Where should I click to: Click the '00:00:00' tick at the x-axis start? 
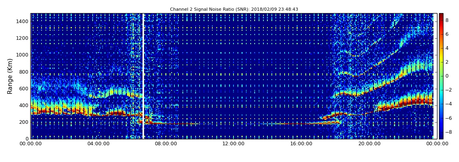pyautogui.click(x=31, y=144)
